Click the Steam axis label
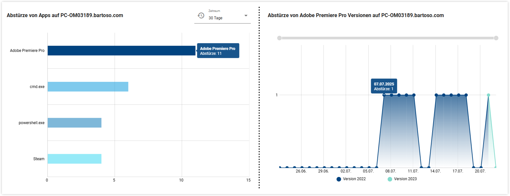The height and width of the screenshot is (196, 510). coord(39,159)
